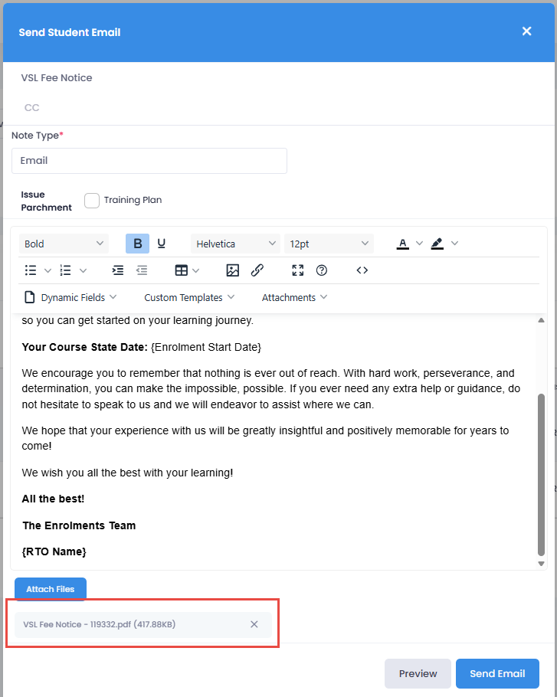This screenshot has width=557, height=697.
Task: Click the Note Type input field
Action: 149,161
